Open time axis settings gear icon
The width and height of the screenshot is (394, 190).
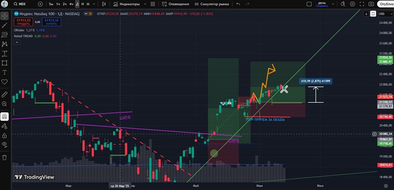(x=386, y=186)
